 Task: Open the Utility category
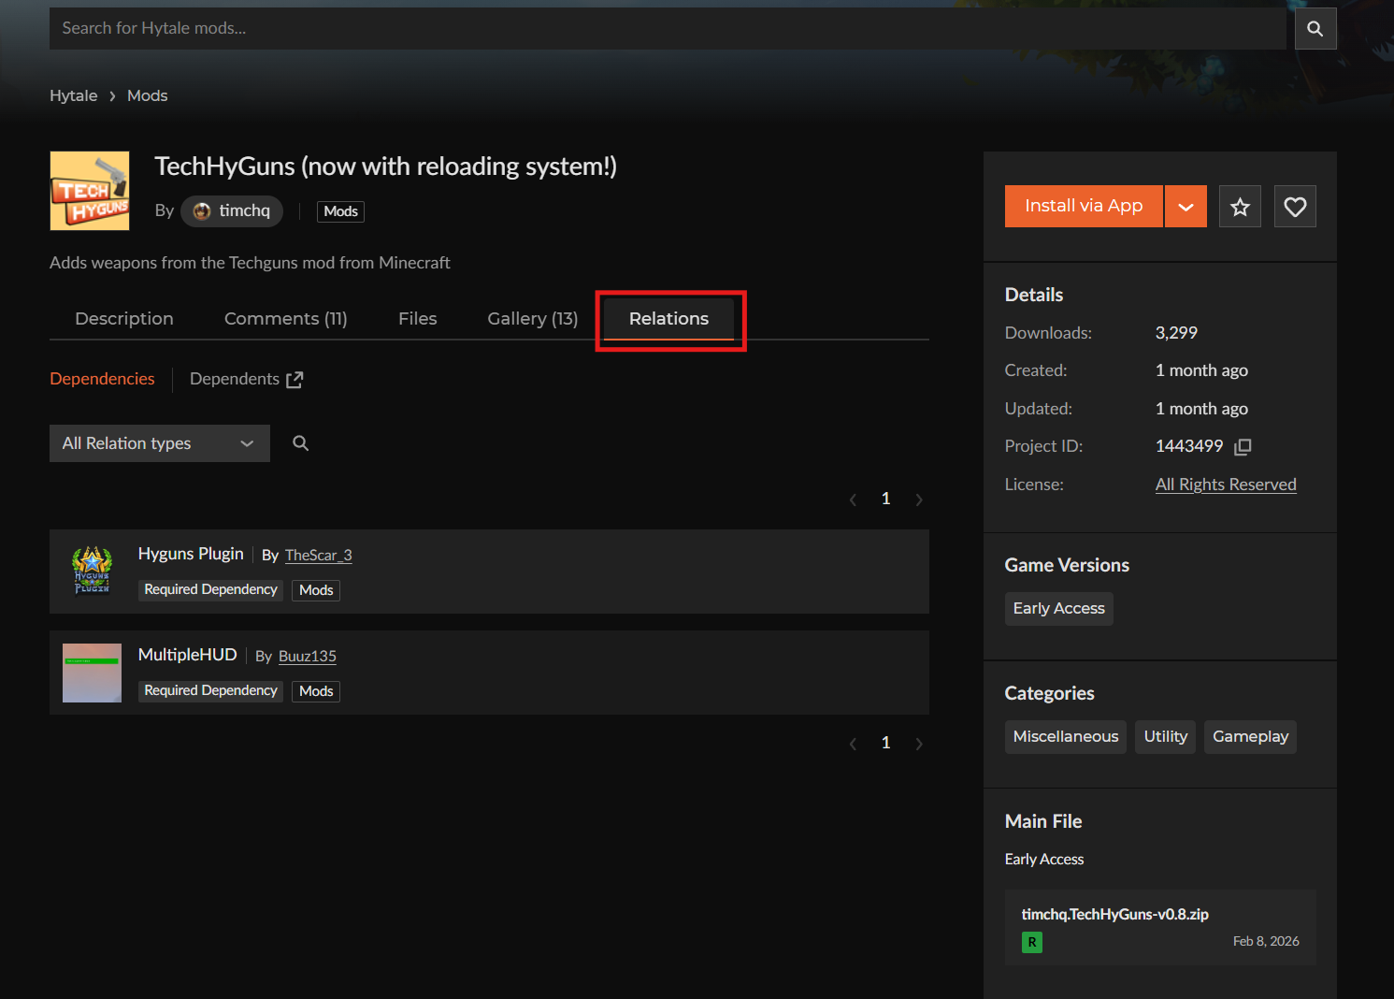pyautogui.click(x=1166, y=737)
